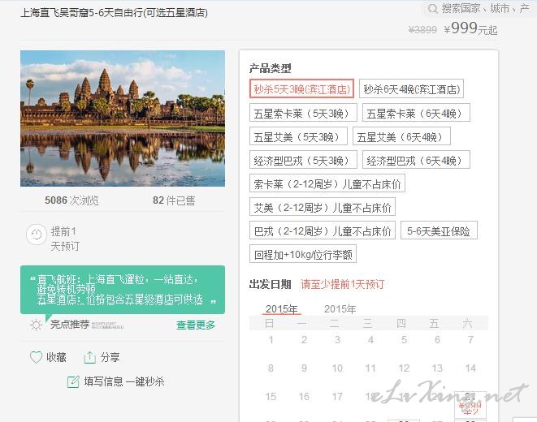This screenshot has width=537, height=422.
Task: Click 收藏 to save this trip
Action: pos(56,357)
